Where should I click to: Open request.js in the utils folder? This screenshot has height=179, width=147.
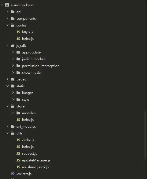pyautogui.click(x=30, y=154)
